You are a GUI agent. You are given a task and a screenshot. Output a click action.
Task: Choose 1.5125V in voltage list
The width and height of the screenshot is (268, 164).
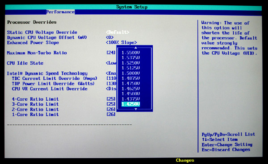pos(130,68)
